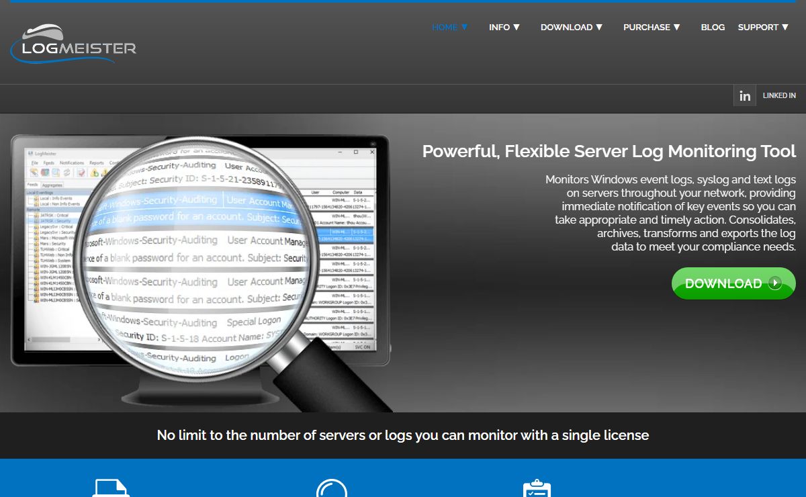Expand the PURCHASE dropdown menu

pos(652,28)
